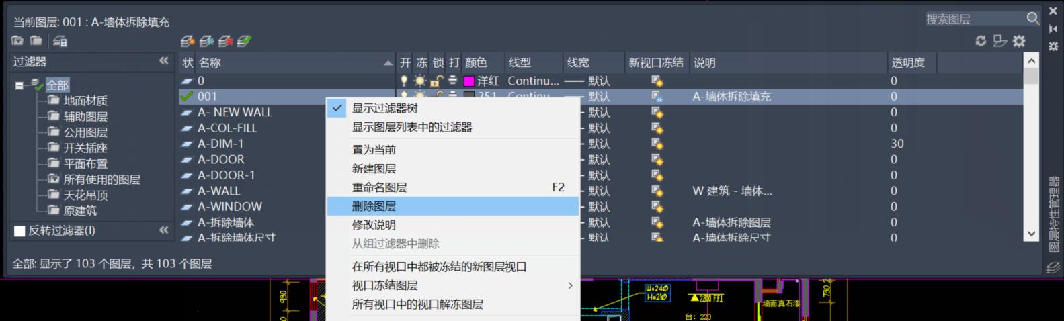This screenshot has width=1064, height=321.
Task: Collapse the 过滤器 filter tree panel
Action: click(x=164, y=61)
